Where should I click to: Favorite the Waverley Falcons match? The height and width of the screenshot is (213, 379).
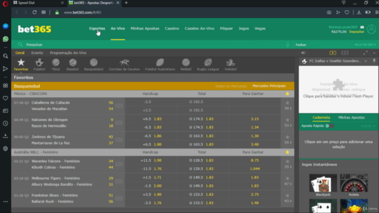[287, 162]
